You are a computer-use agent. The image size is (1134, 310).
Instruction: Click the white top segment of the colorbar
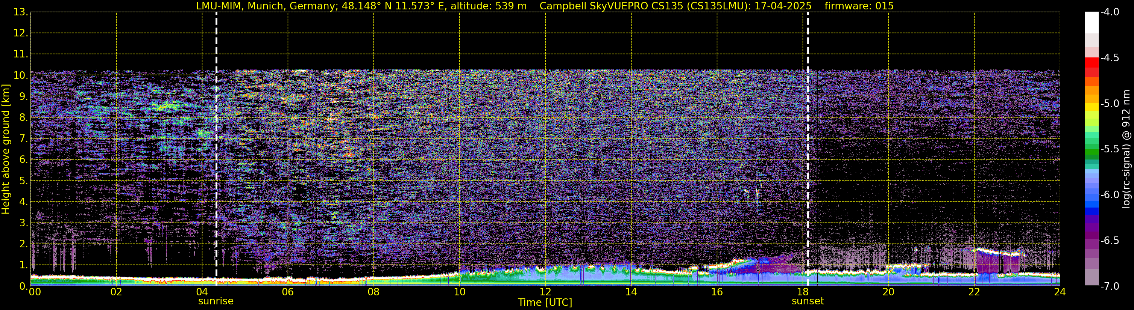1091,23
